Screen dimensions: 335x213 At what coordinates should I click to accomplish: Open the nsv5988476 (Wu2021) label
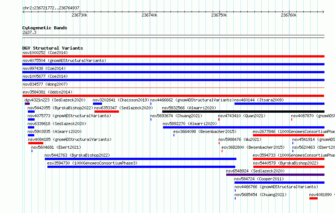coord(240,139)
